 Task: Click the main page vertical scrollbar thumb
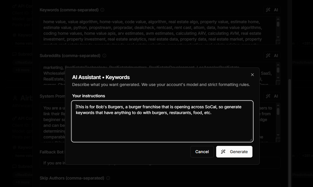coord(289,130)
